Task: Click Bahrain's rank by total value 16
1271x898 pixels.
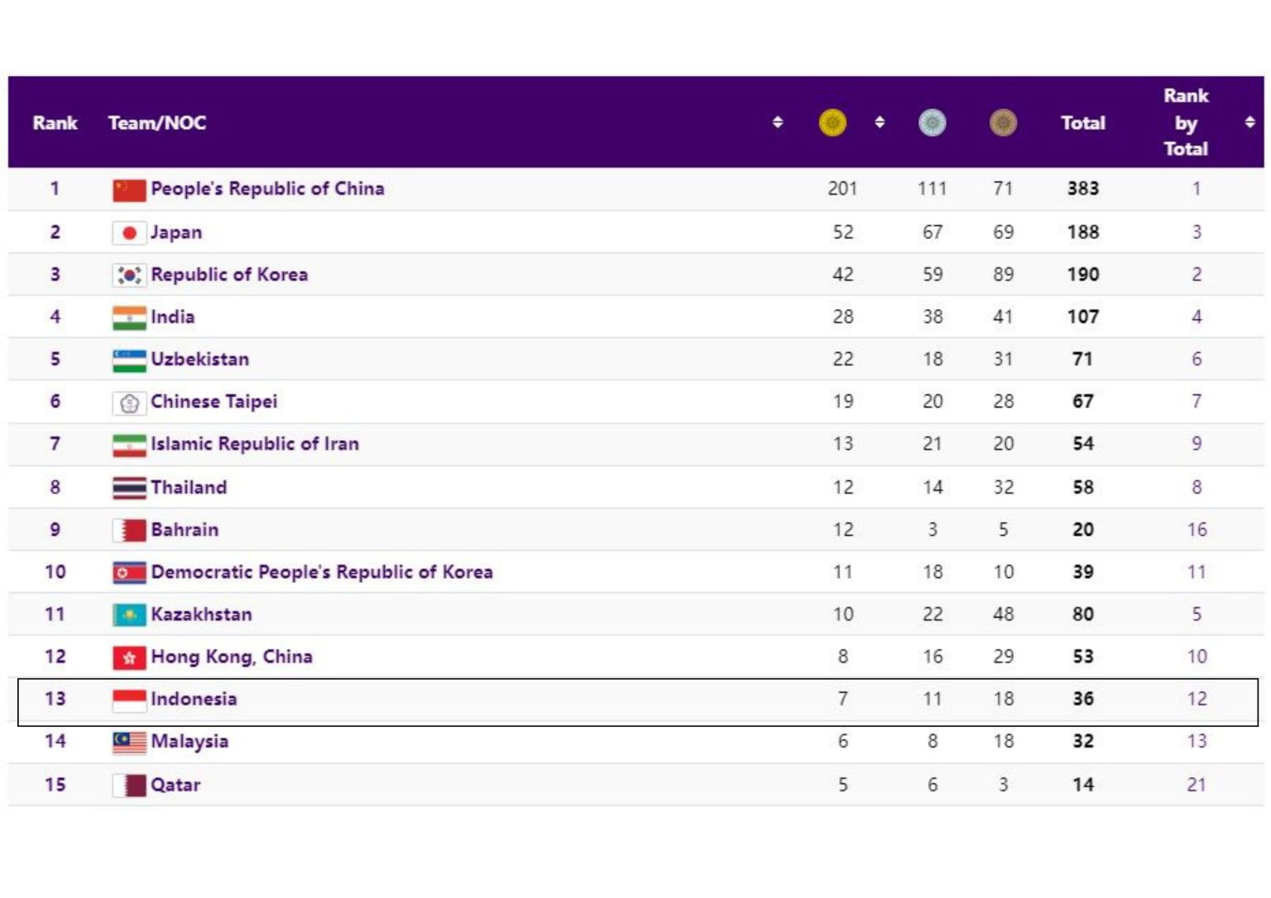Action: [1197, 530]
